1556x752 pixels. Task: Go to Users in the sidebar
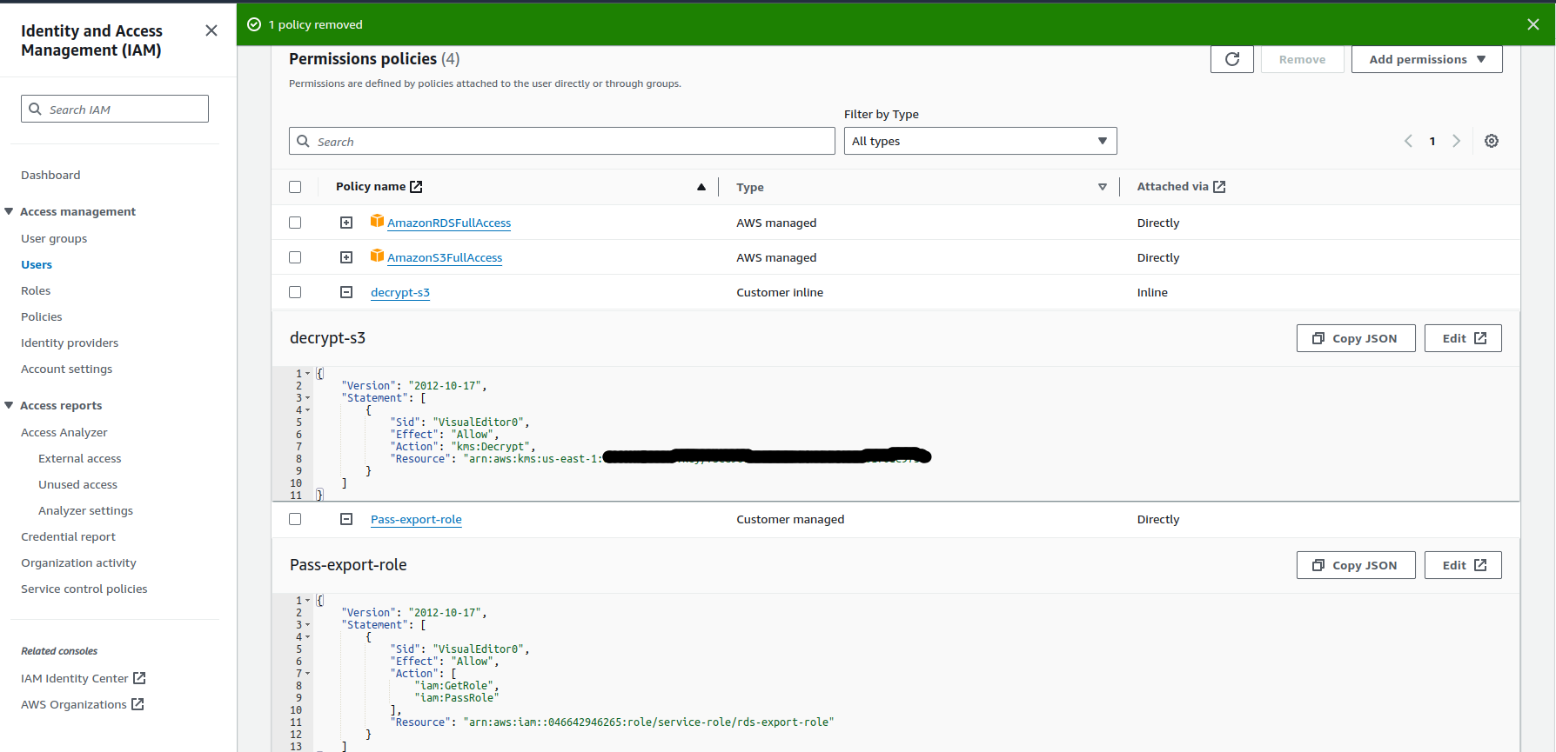[x=37, y=264]
